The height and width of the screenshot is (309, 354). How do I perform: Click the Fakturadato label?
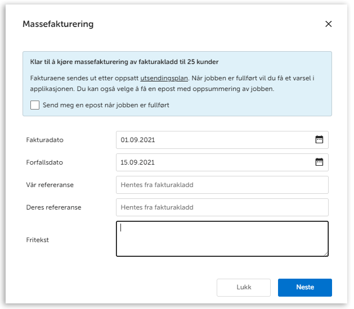(x=45, y=140)
